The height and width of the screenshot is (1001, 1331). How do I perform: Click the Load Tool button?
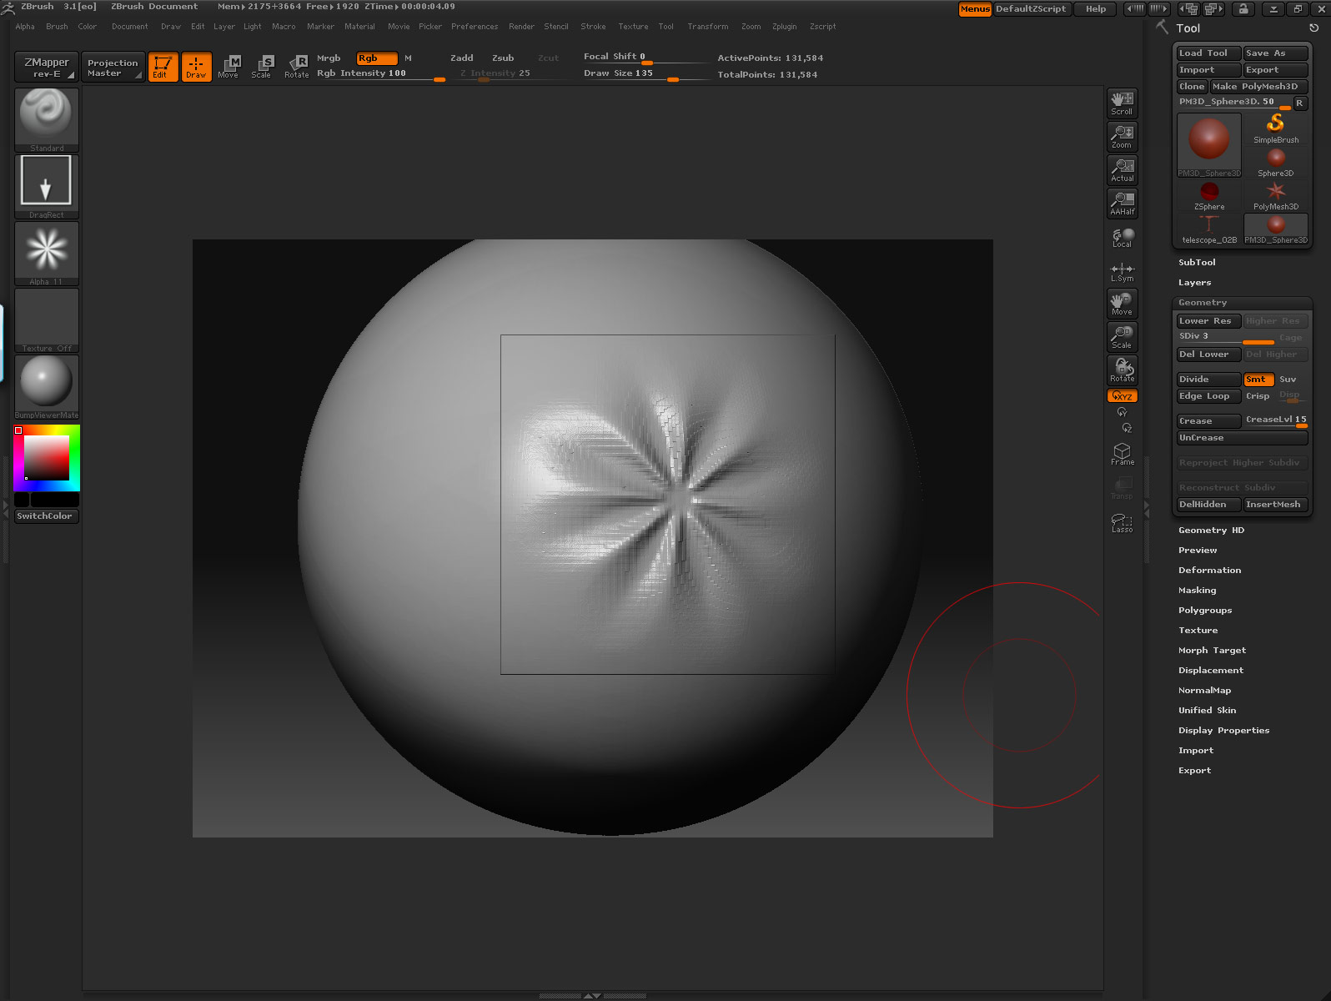pyautogui.click(x=1208, y=53)
